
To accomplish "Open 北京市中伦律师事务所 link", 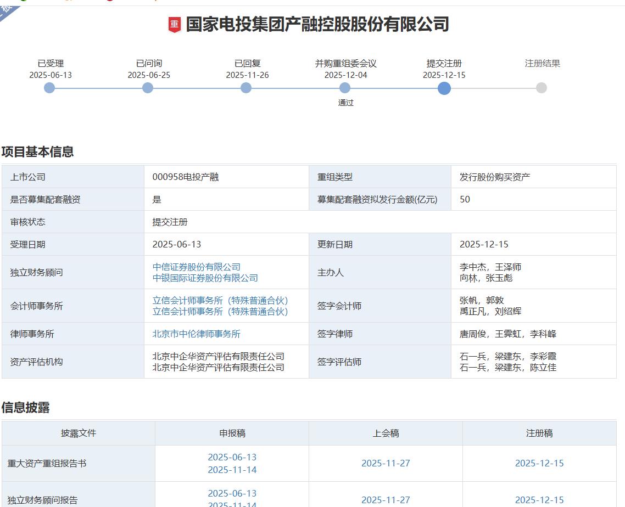I will [197, 334].
